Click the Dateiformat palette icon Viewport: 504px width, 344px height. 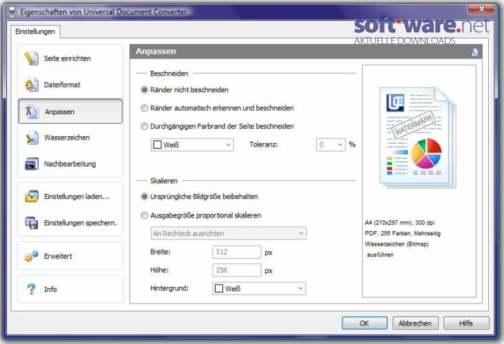click(32, 85)
